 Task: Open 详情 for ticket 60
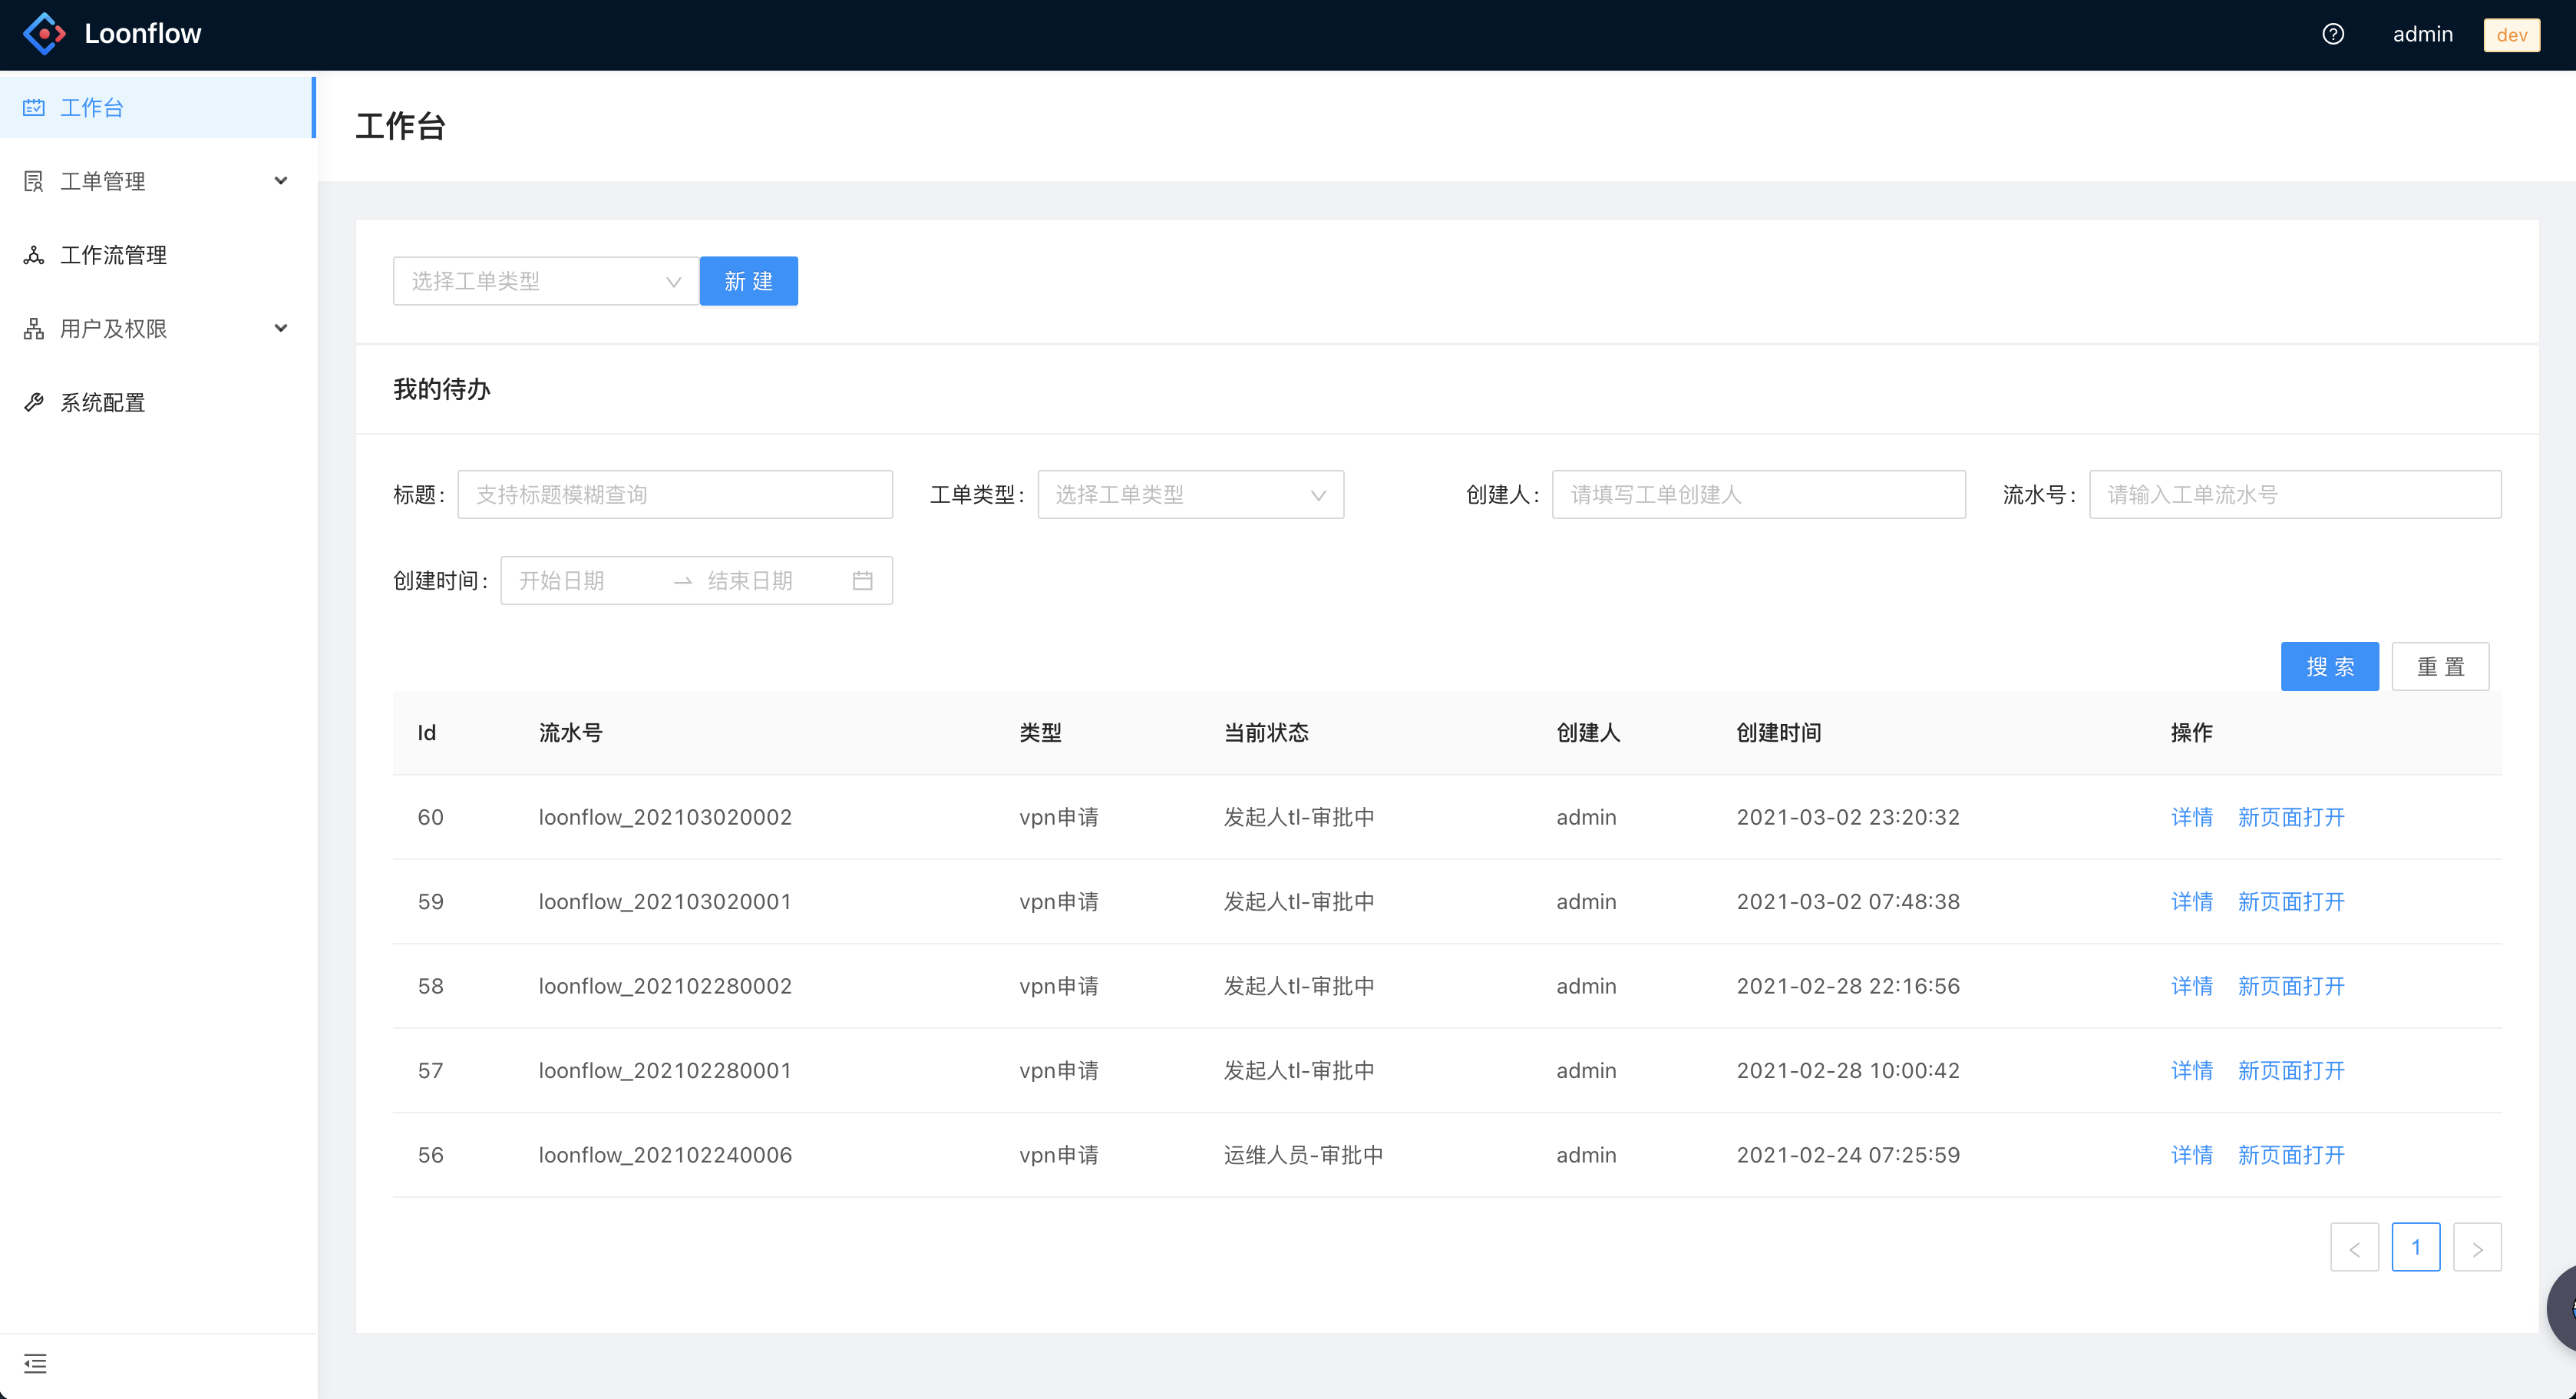(x=2192, y=817)
